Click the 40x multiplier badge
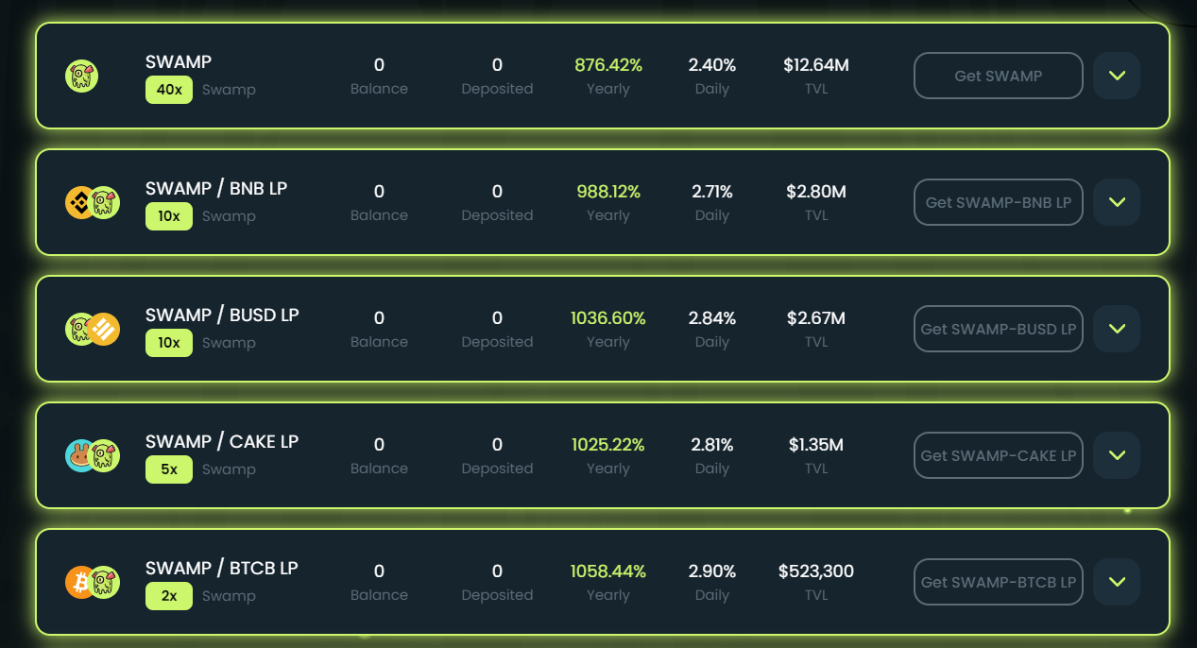The height and width of the screenshot is (648, 1197). pyautogui.click(x=169, y=90)
